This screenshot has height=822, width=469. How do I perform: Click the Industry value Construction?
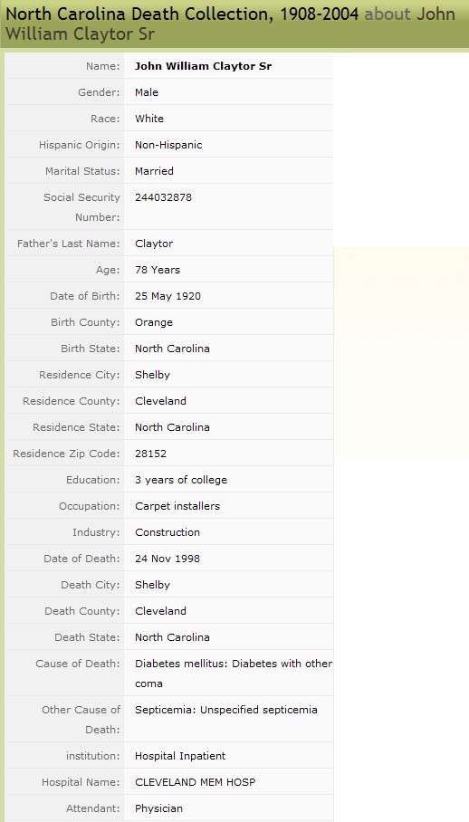click(x=167, y=532)
